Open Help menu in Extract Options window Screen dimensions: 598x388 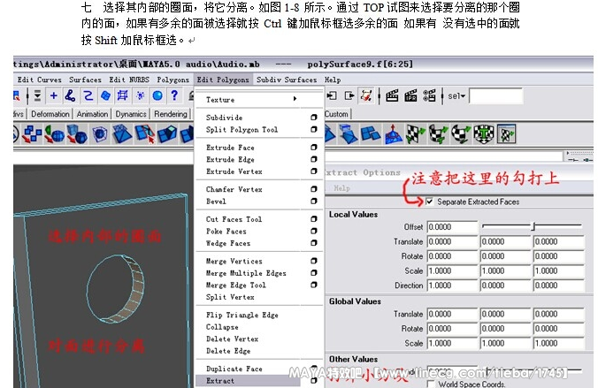[x=341, y=188]
